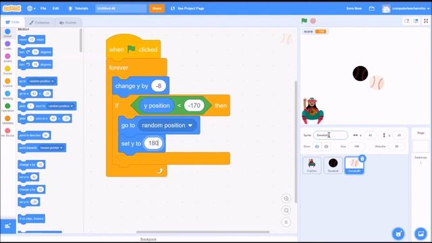Screen dimensions: 432x243
Task: Click the orange Share button
Action: click(x=157, y=8)
